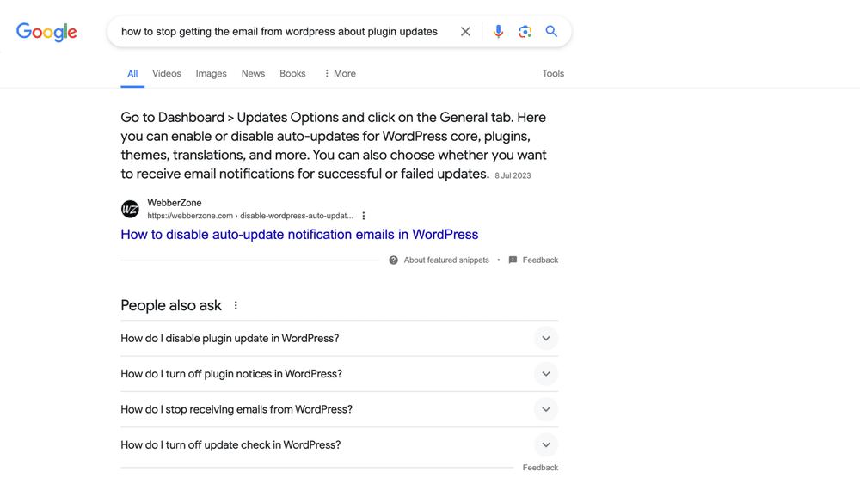Click the WebberZone site name
This screenshot has height=484, width=860.
(175, 203)
